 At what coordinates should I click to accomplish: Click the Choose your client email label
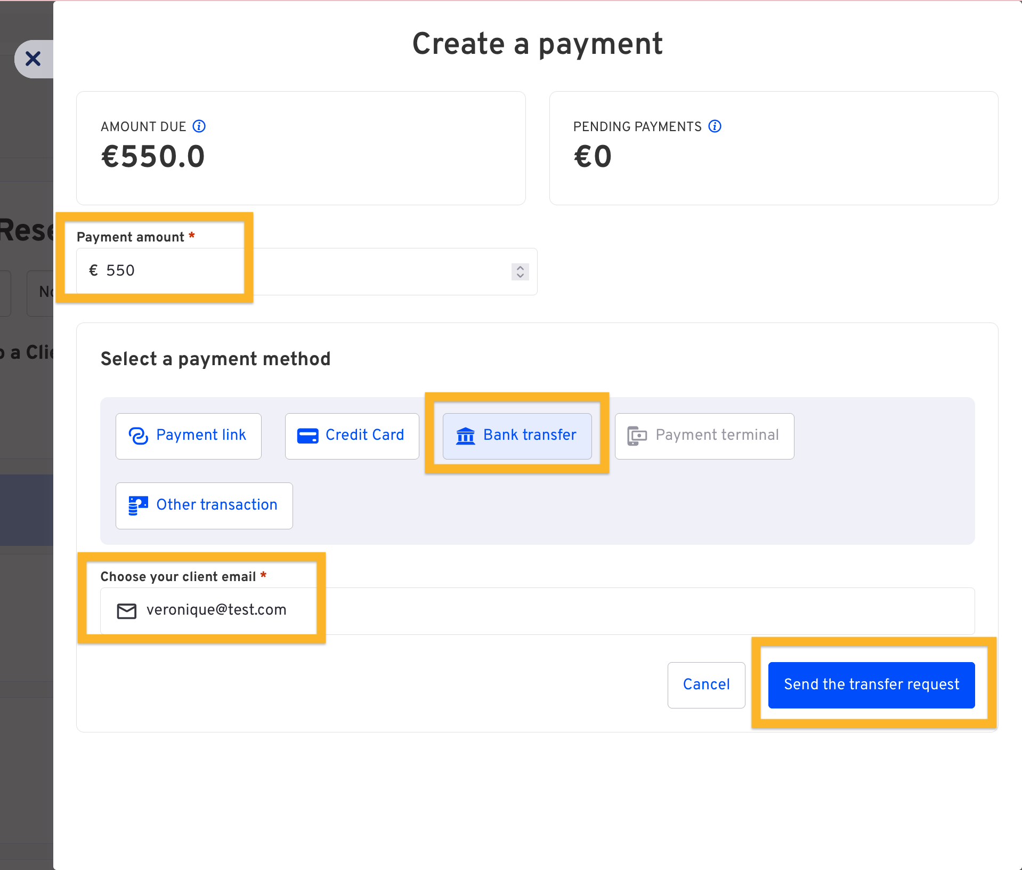(x=179, y=577)
